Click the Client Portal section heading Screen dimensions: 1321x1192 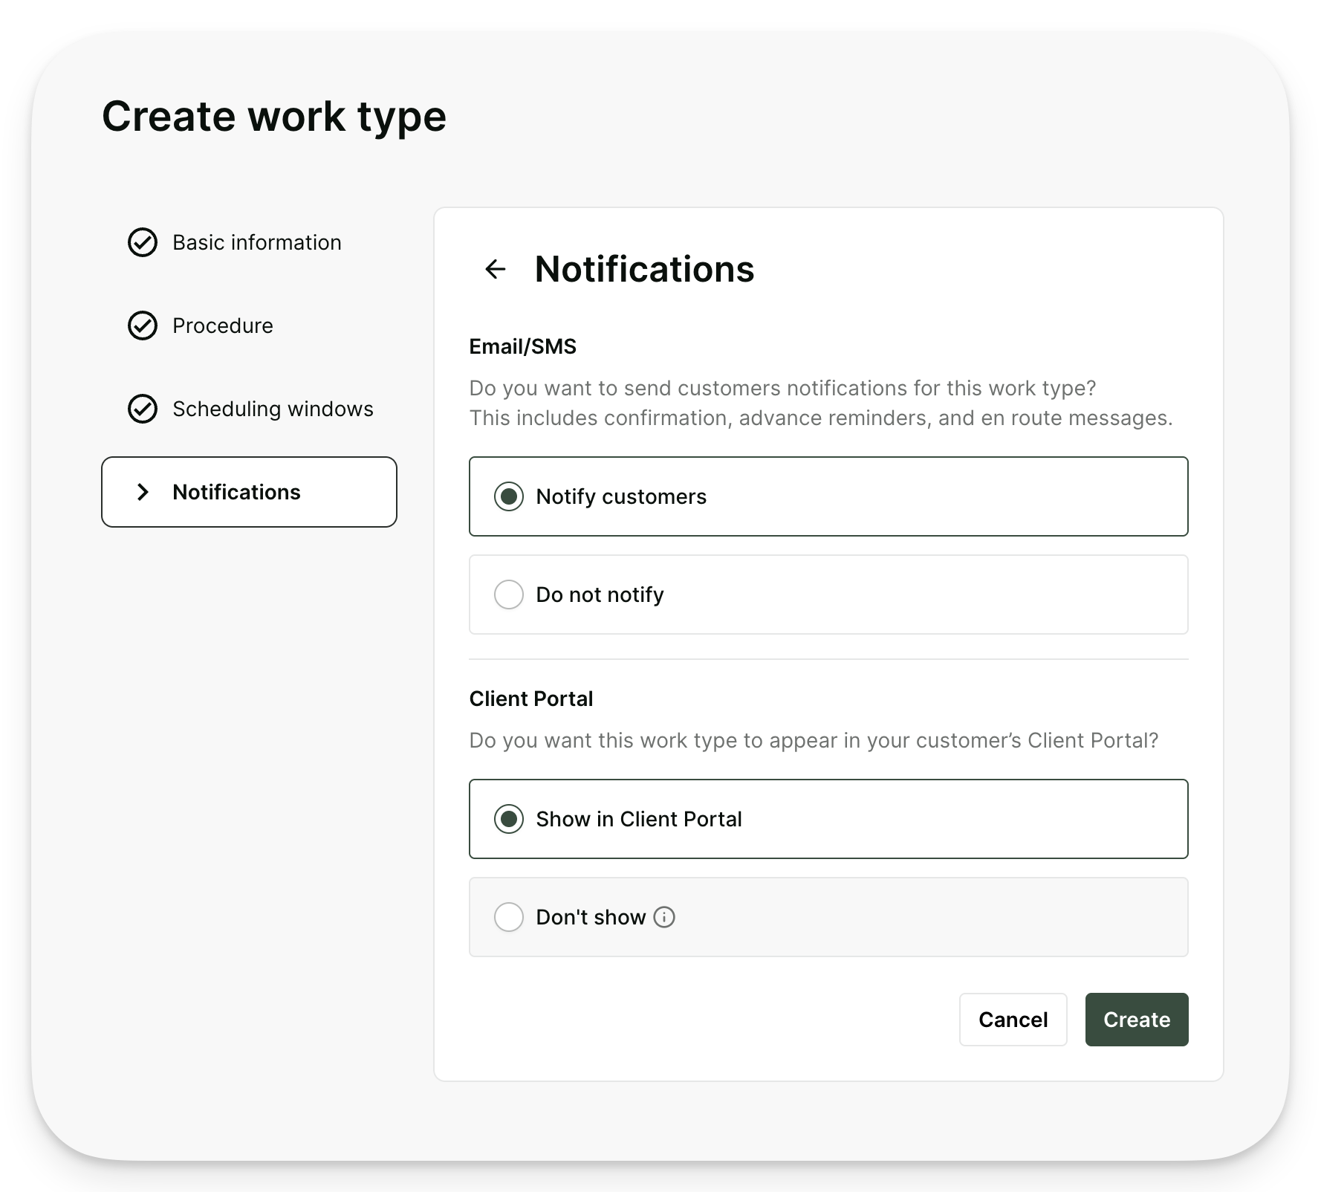(x=531, y=699)
